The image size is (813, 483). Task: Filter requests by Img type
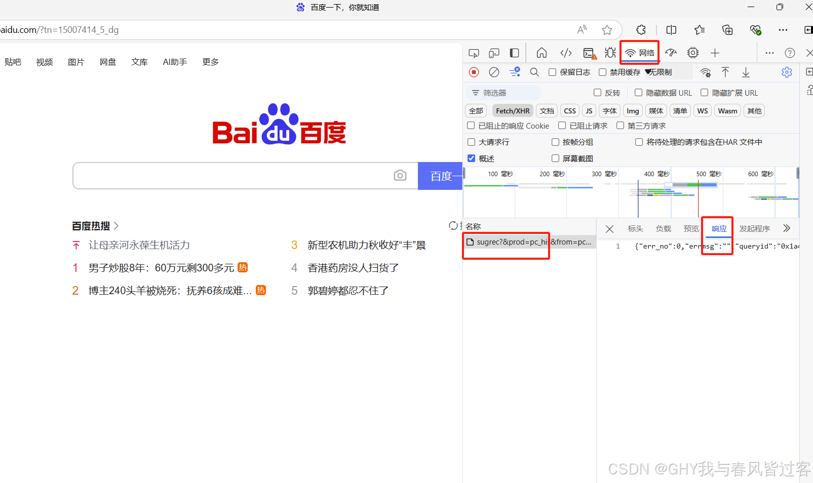click(633, 111)
